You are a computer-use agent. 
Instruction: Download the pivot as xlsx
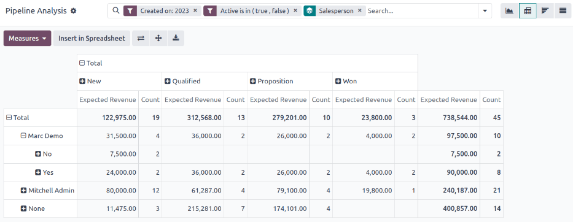click(176, 39)
